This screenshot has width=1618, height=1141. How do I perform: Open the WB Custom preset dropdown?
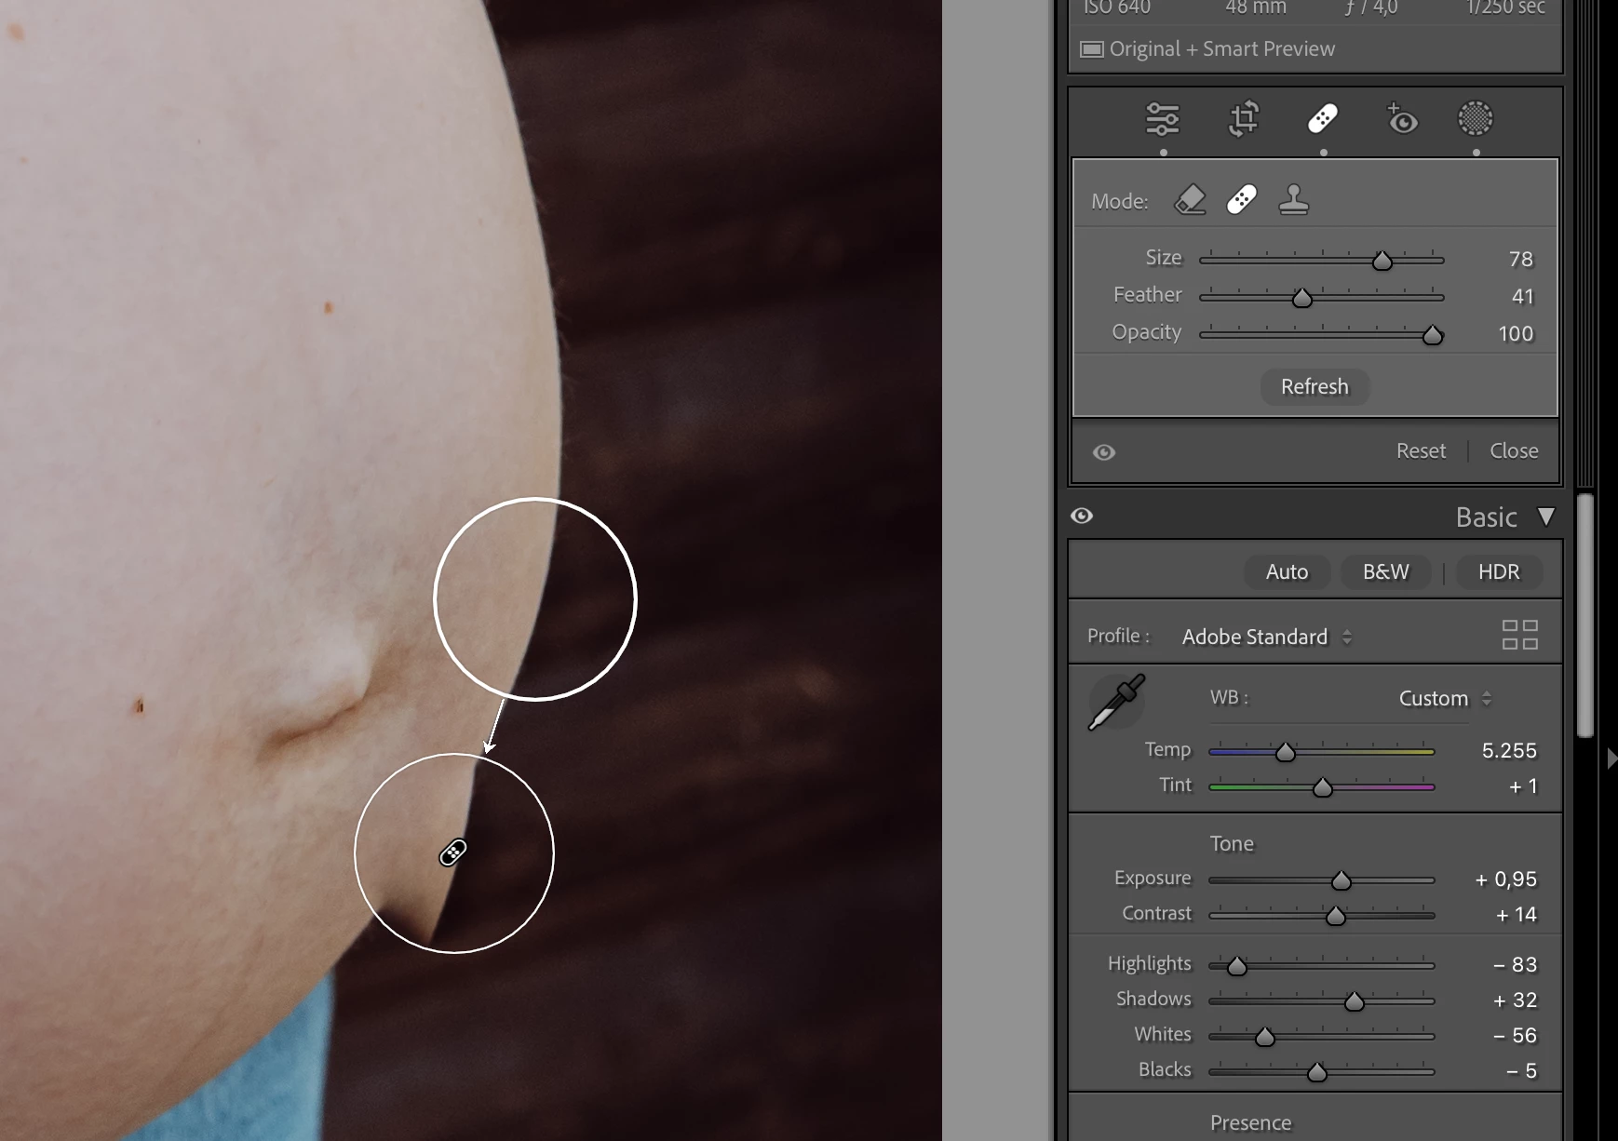point(1445,699)
